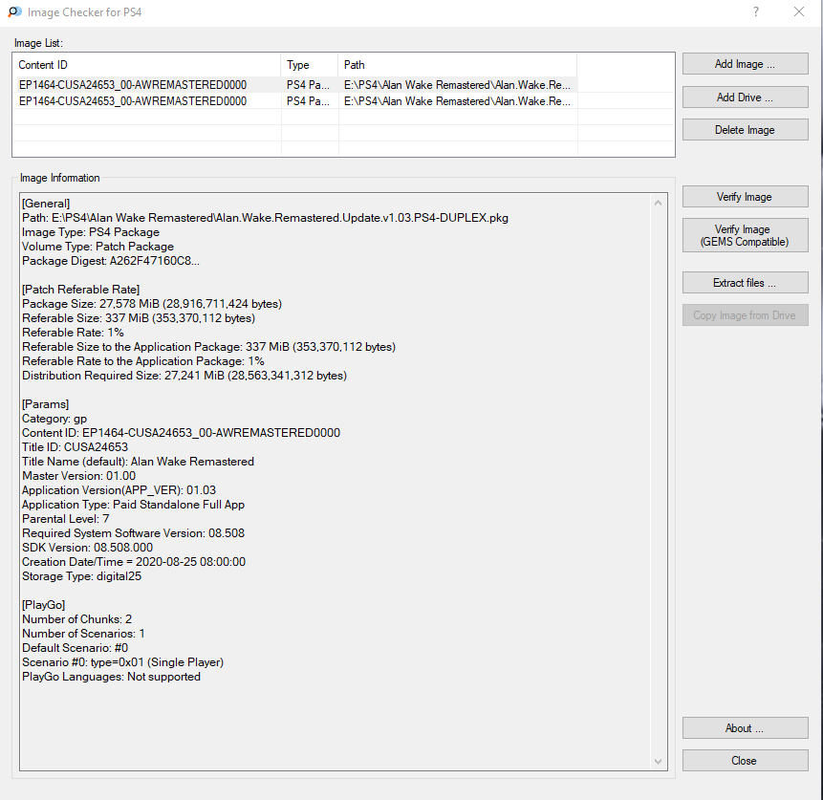
Task: Click the Delete Image button
Action: [x=745, y=130]
